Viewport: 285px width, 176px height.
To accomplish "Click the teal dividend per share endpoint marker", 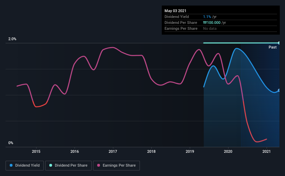I will (x=279, y=43).
